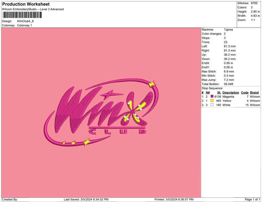The image size is (262, 202).
Task: Click 'Wilcom EmbroideryStudio – Level 3 Advanced' text
Action: coord(33,9)
